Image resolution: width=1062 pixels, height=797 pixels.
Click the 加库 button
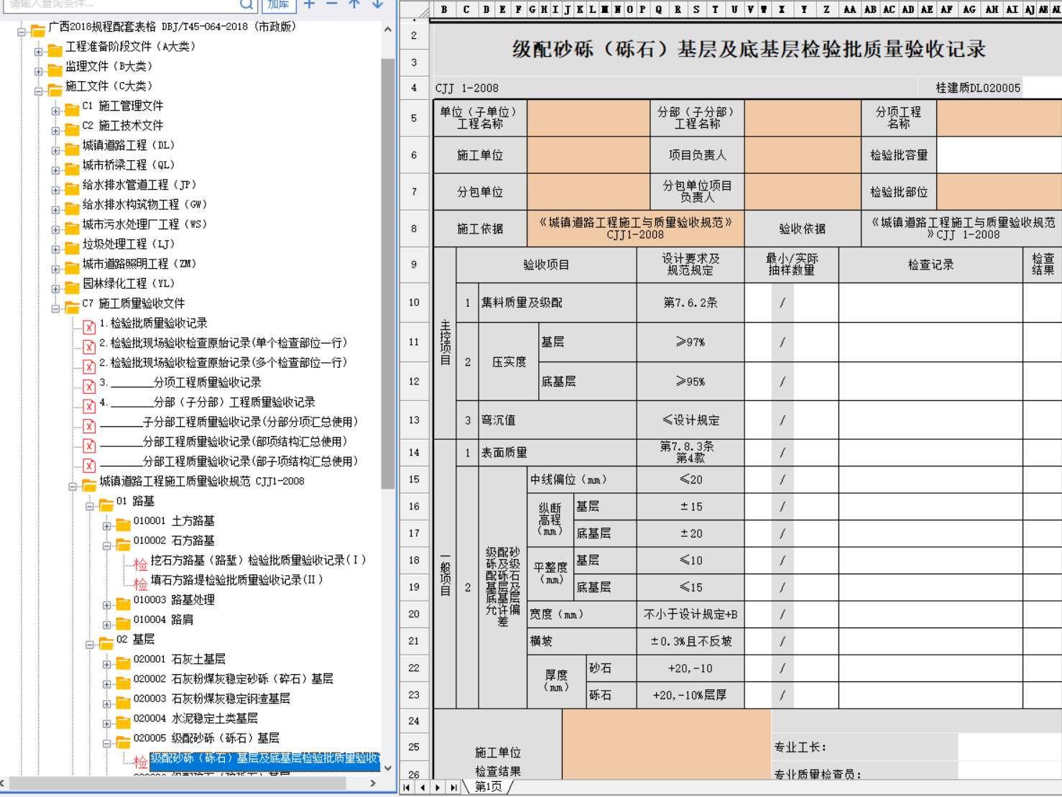pyautogui.click(x=278, y=4)
